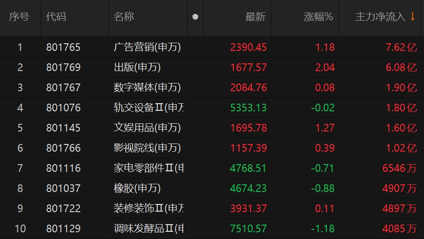Screen dimensions: 424x239
Task: Select code 801037 cell
Action: 63,189
